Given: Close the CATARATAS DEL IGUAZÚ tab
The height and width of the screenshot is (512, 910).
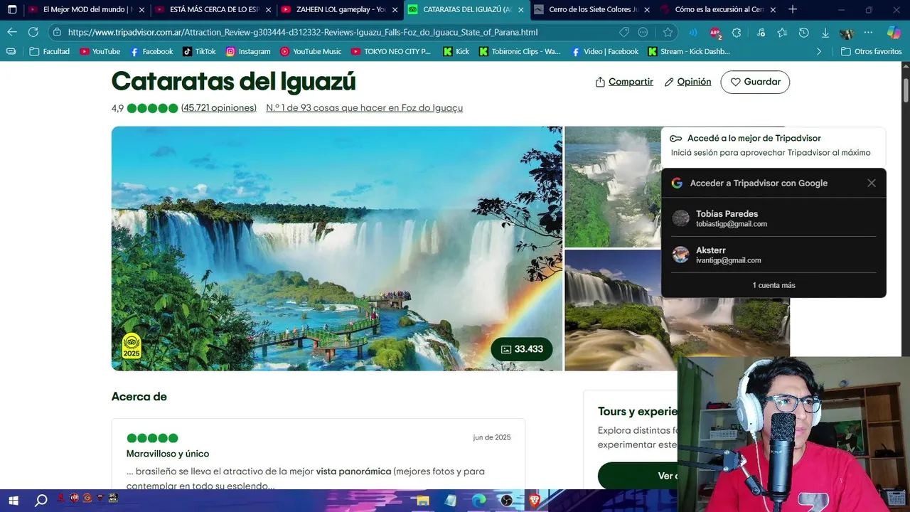Looking at the screenshot, I should [521, 10].
